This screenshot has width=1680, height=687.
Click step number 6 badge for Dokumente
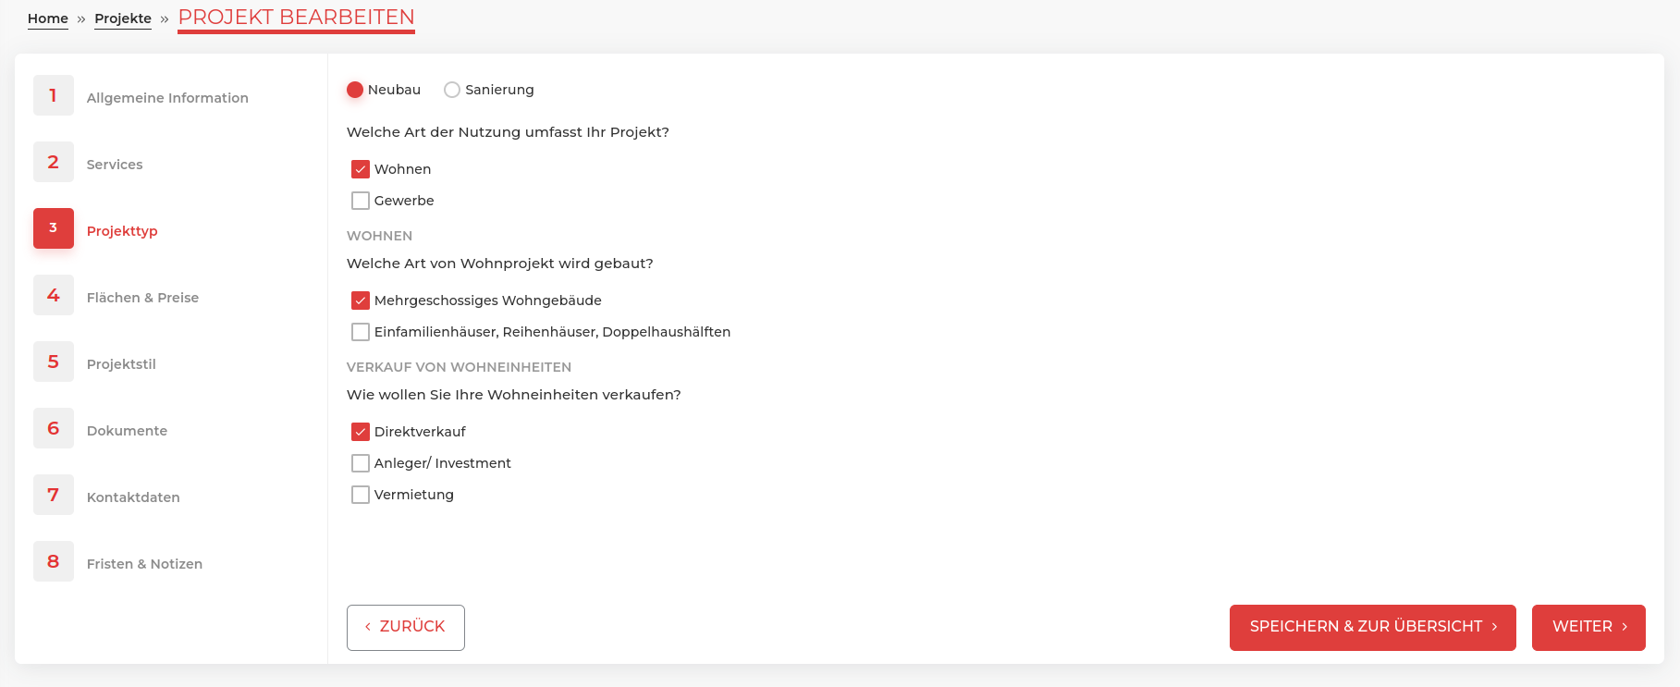tap(54, 429)
